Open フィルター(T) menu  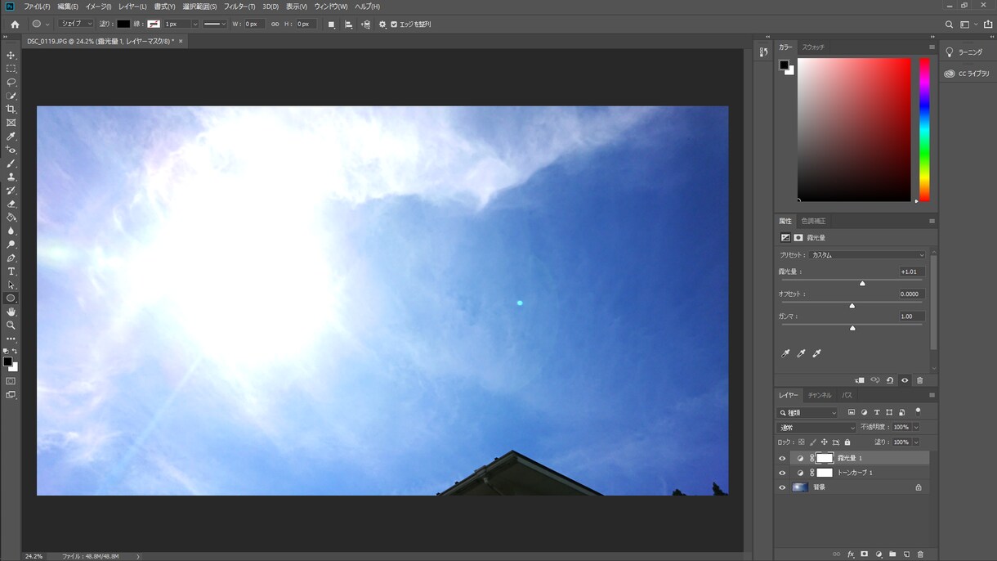[x=239, y=7]
